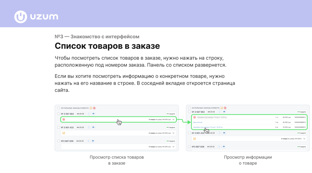The image size is (312, 173).
Task: Click print icon for order 3 901 432, right screenshot
Action: tap(224, 133)
